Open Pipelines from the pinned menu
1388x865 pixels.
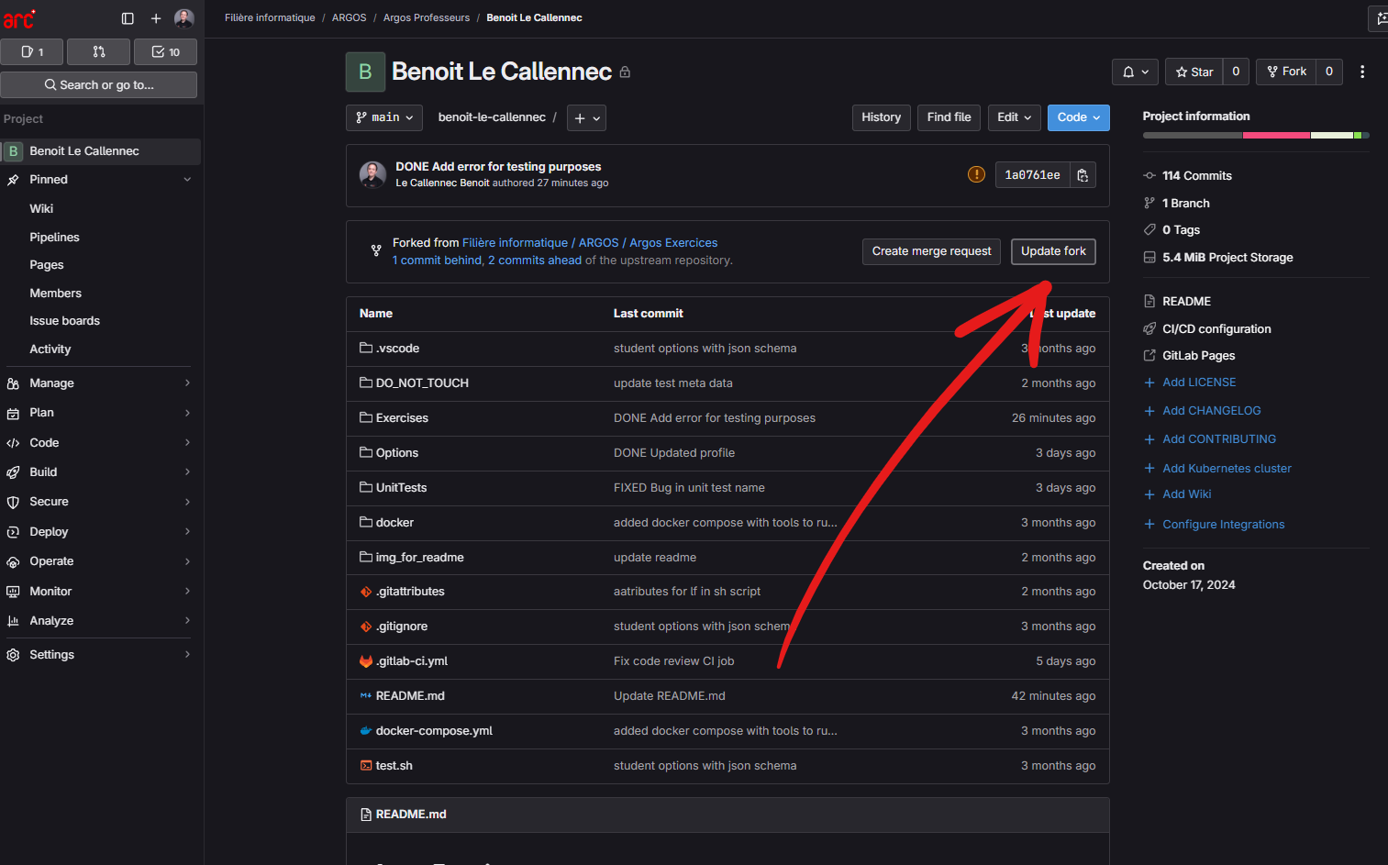(54, 238)
